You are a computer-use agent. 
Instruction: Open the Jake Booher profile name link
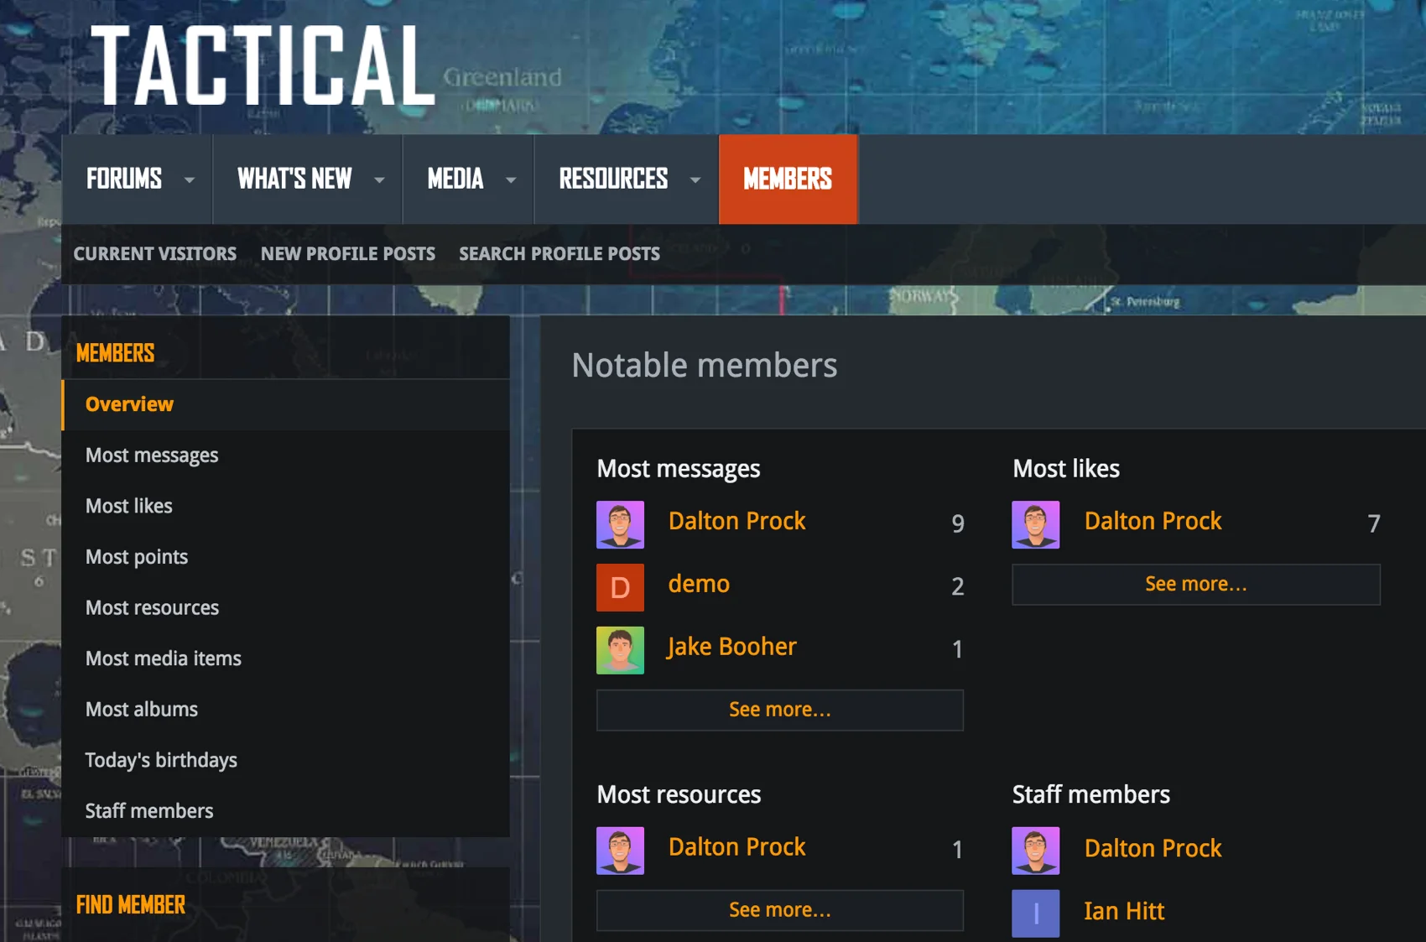(x=731, y=647)
